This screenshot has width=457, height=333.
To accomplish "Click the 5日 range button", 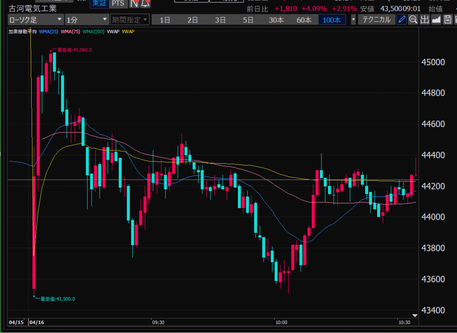I will (248, 20).
